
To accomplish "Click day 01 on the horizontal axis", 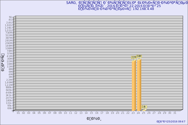I will pyautogui.click(x=18, y=113).
